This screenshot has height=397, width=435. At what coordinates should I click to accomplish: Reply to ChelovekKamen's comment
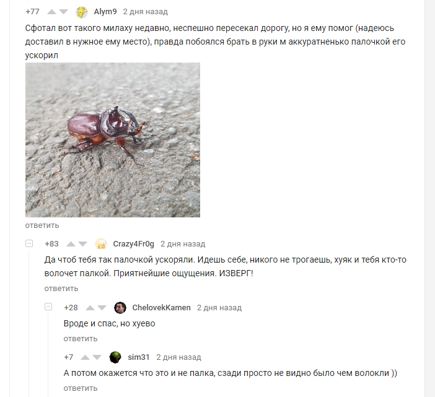[x=81, y=339]
